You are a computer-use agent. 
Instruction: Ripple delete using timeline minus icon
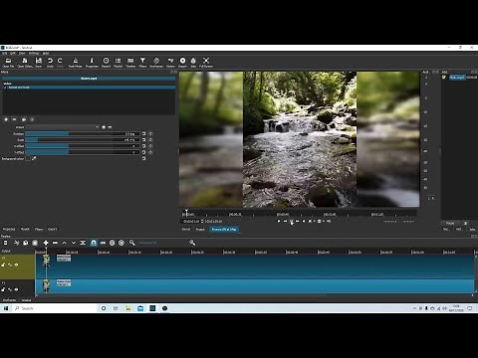click(55, 243)
